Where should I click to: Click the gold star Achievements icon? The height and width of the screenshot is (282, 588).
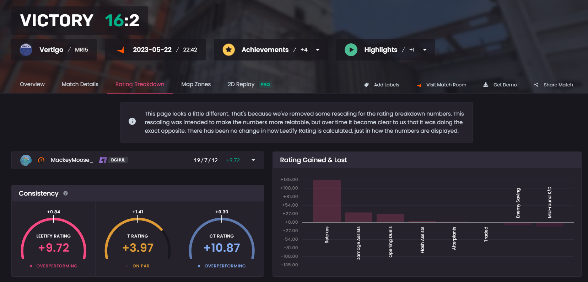coord(228,50)
